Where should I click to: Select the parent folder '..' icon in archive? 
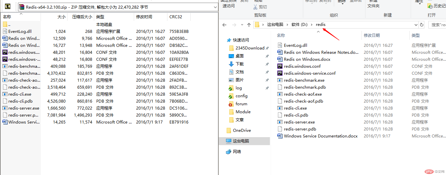[5, 24]
